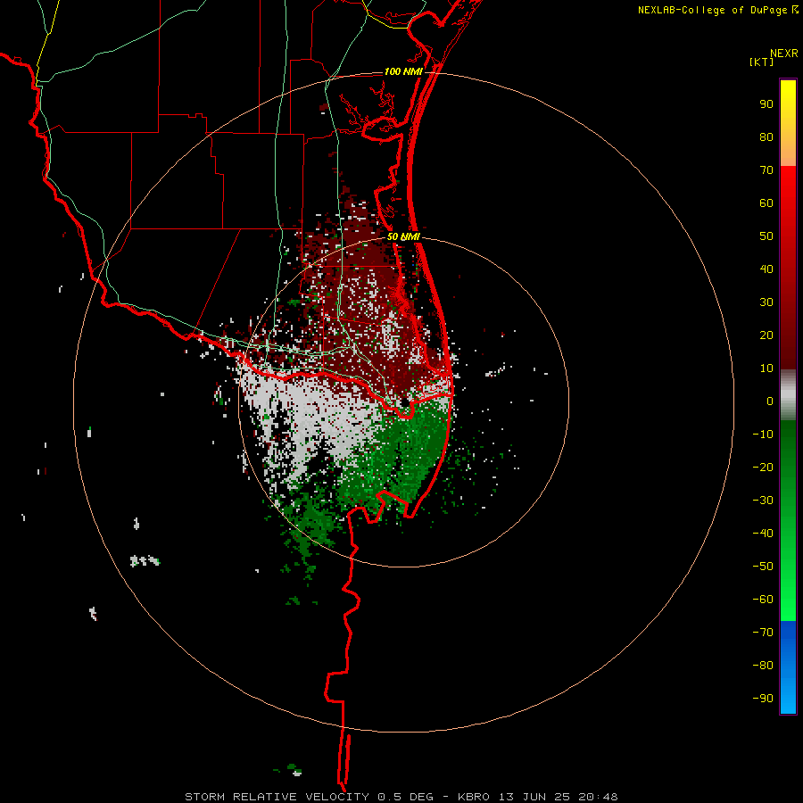Click the -40 knot scale value
Screen dimensions: 803x803
pyautogui.click(x=763, y=534)
